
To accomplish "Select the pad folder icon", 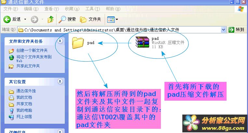I will click(78, 43).
